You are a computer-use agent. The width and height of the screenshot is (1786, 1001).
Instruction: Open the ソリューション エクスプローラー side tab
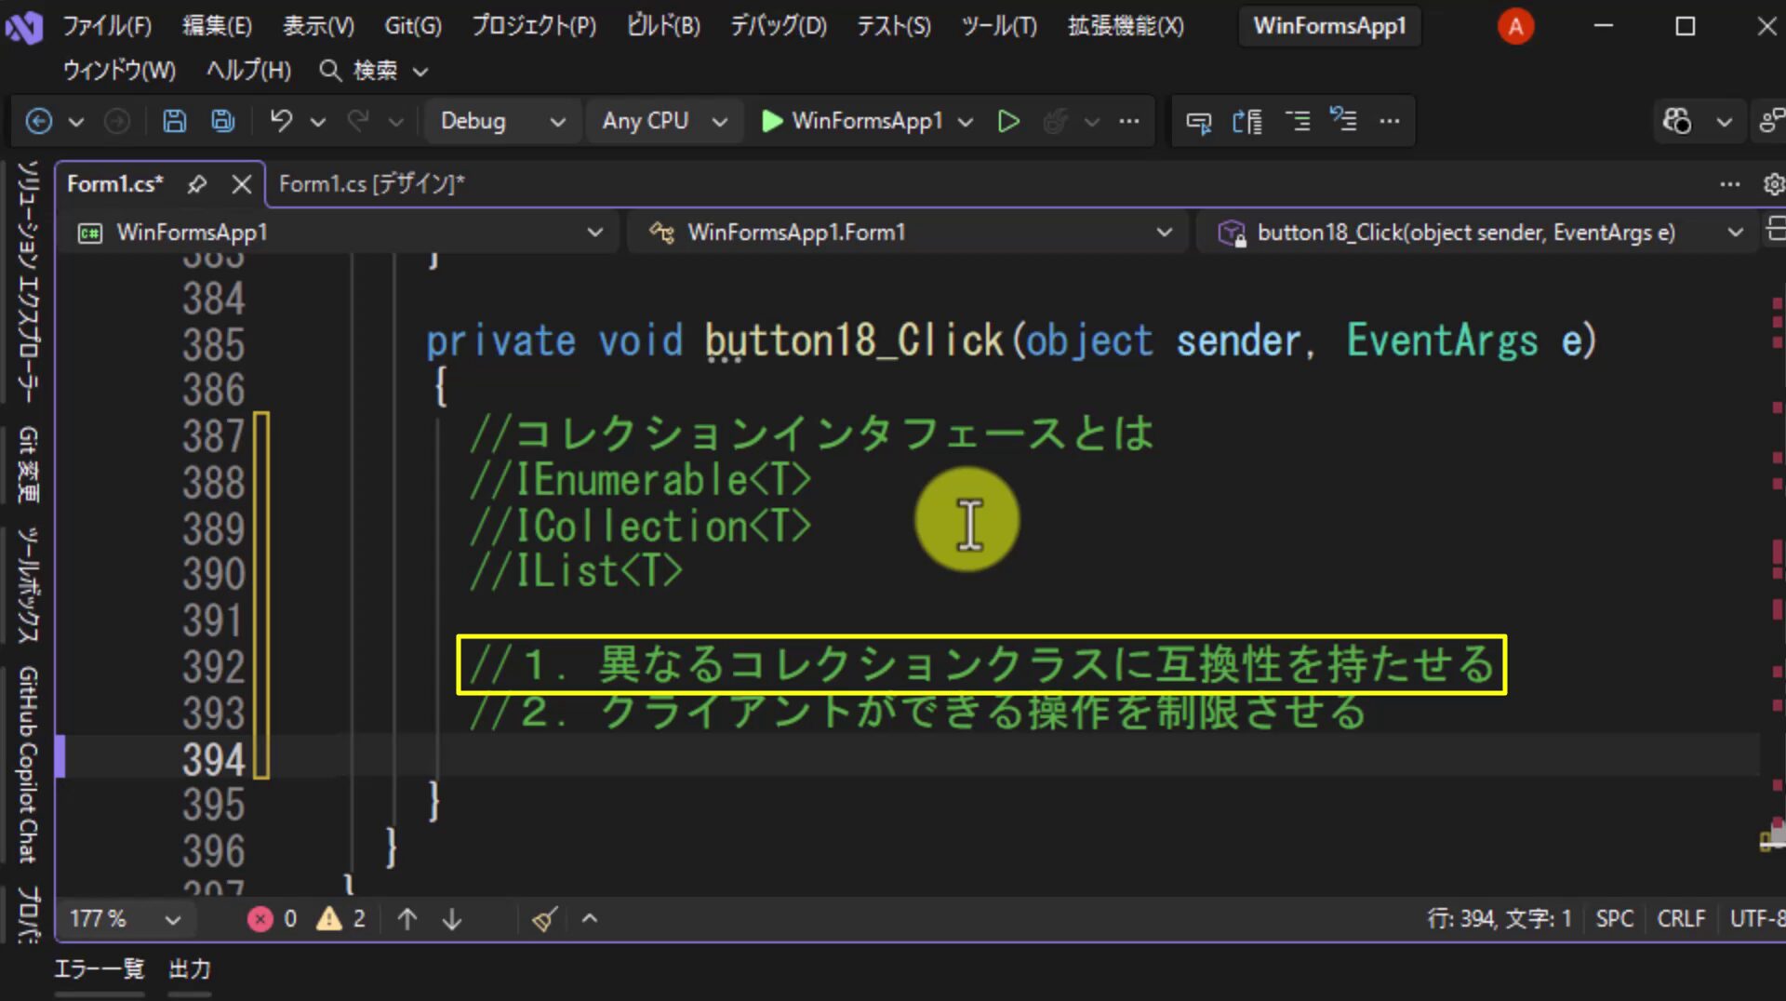(28, 282)
